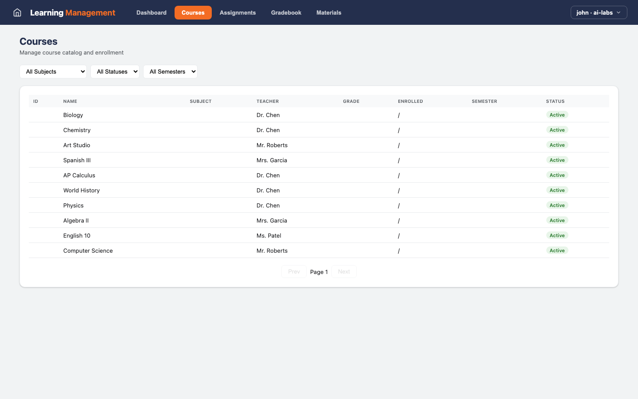Viewport: 638px width, 399px height.
Task: Toggle the Active status badge for Chemistry
Action: (557, 129)
